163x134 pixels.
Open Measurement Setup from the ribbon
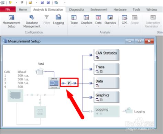[x=11, y=22]
